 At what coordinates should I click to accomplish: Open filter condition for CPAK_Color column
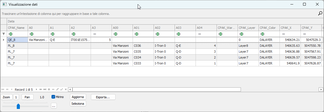click(262, 34)
